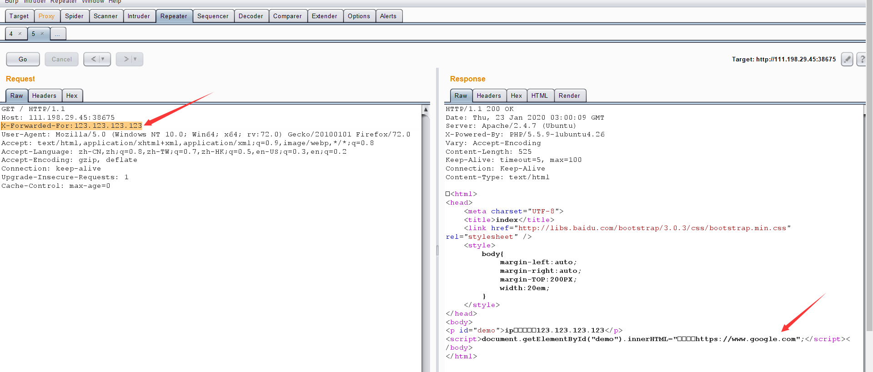Open the Sequencer tab
This screenshot has height=372, width=873.
click(x=213, y=16)
